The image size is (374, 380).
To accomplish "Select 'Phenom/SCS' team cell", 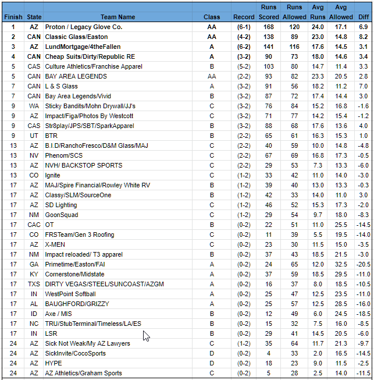I will (x=117, y=155).
